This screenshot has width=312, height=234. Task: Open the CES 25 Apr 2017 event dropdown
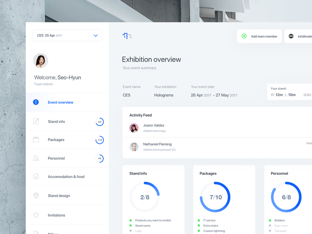point(62,35)
